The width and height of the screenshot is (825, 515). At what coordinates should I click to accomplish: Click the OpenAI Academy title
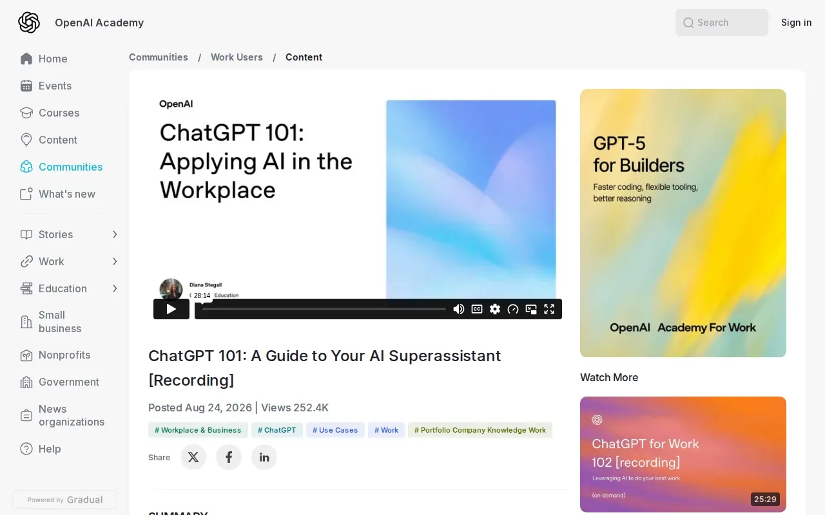point(99,23)
